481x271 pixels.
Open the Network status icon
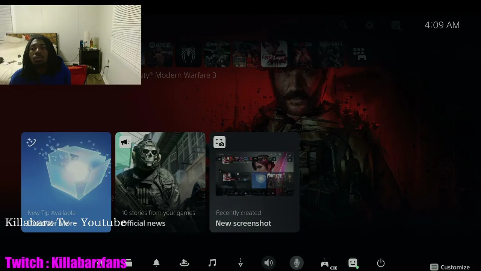(240, 263)
